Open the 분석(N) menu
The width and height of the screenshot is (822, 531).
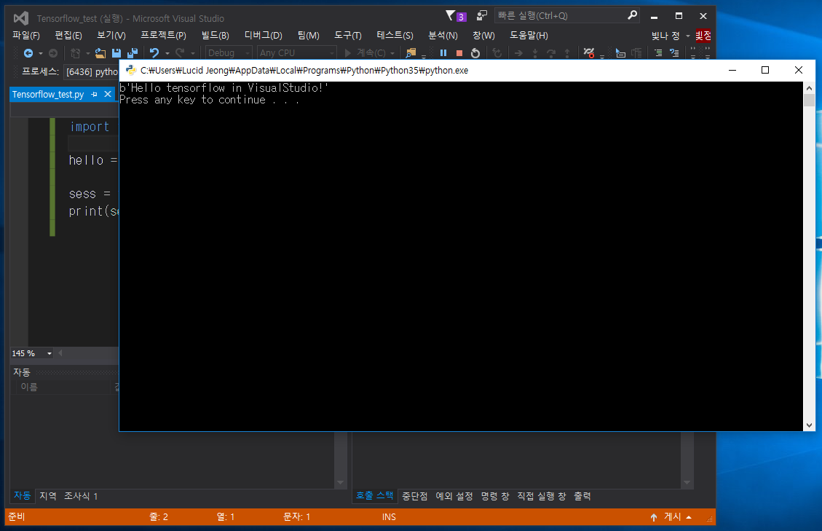(443, 35)
